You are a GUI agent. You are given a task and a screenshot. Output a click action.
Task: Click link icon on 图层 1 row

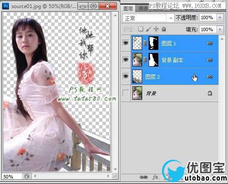coord(210,43)
